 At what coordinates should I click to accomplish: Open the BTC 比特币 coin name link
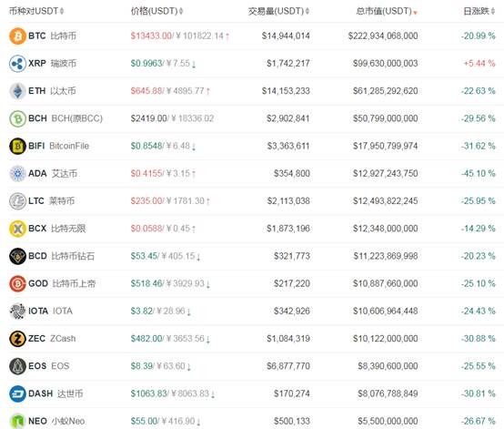click(x=52, y=36)
